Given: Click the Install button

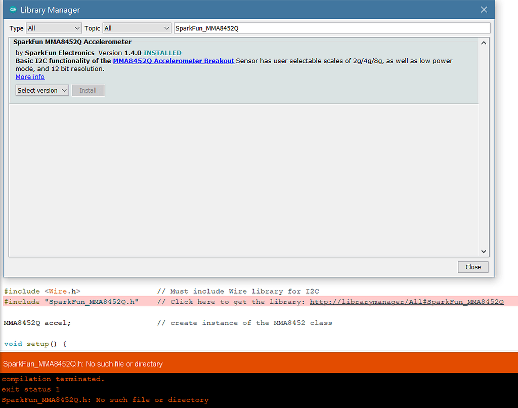Looking at the screenshot, I should tap(88, 90).
